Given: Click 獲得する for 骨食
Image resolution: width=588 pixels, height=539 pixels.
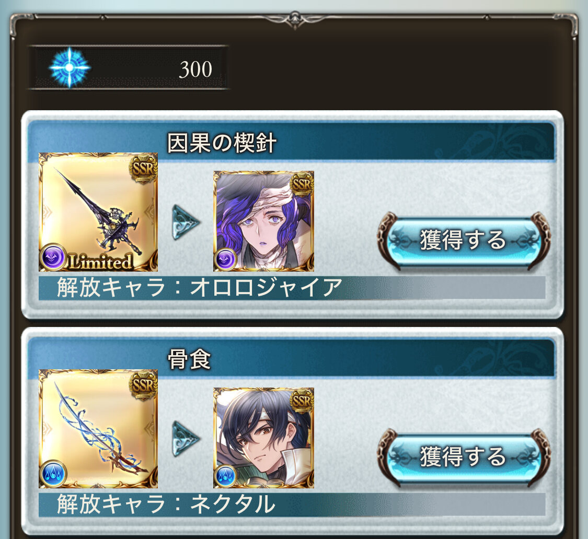Looking at the screenshot, I should [464, 456].
